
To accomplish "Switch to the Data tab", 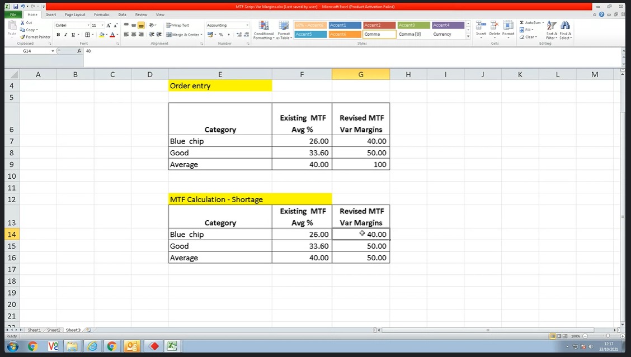I will [123, 15].
